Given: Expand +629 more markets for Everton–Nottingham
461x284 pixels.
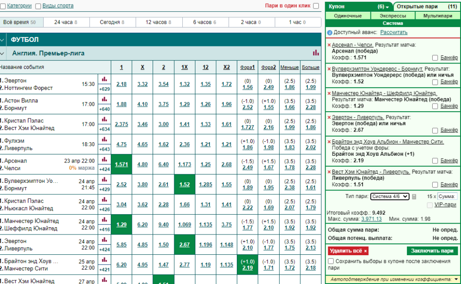Looking at the screenshot, I should (104, 89).
